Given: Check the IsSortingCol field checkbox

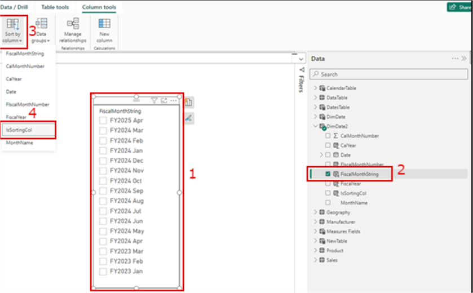Looking at the screenshot, I should click(x=328, y=193).
